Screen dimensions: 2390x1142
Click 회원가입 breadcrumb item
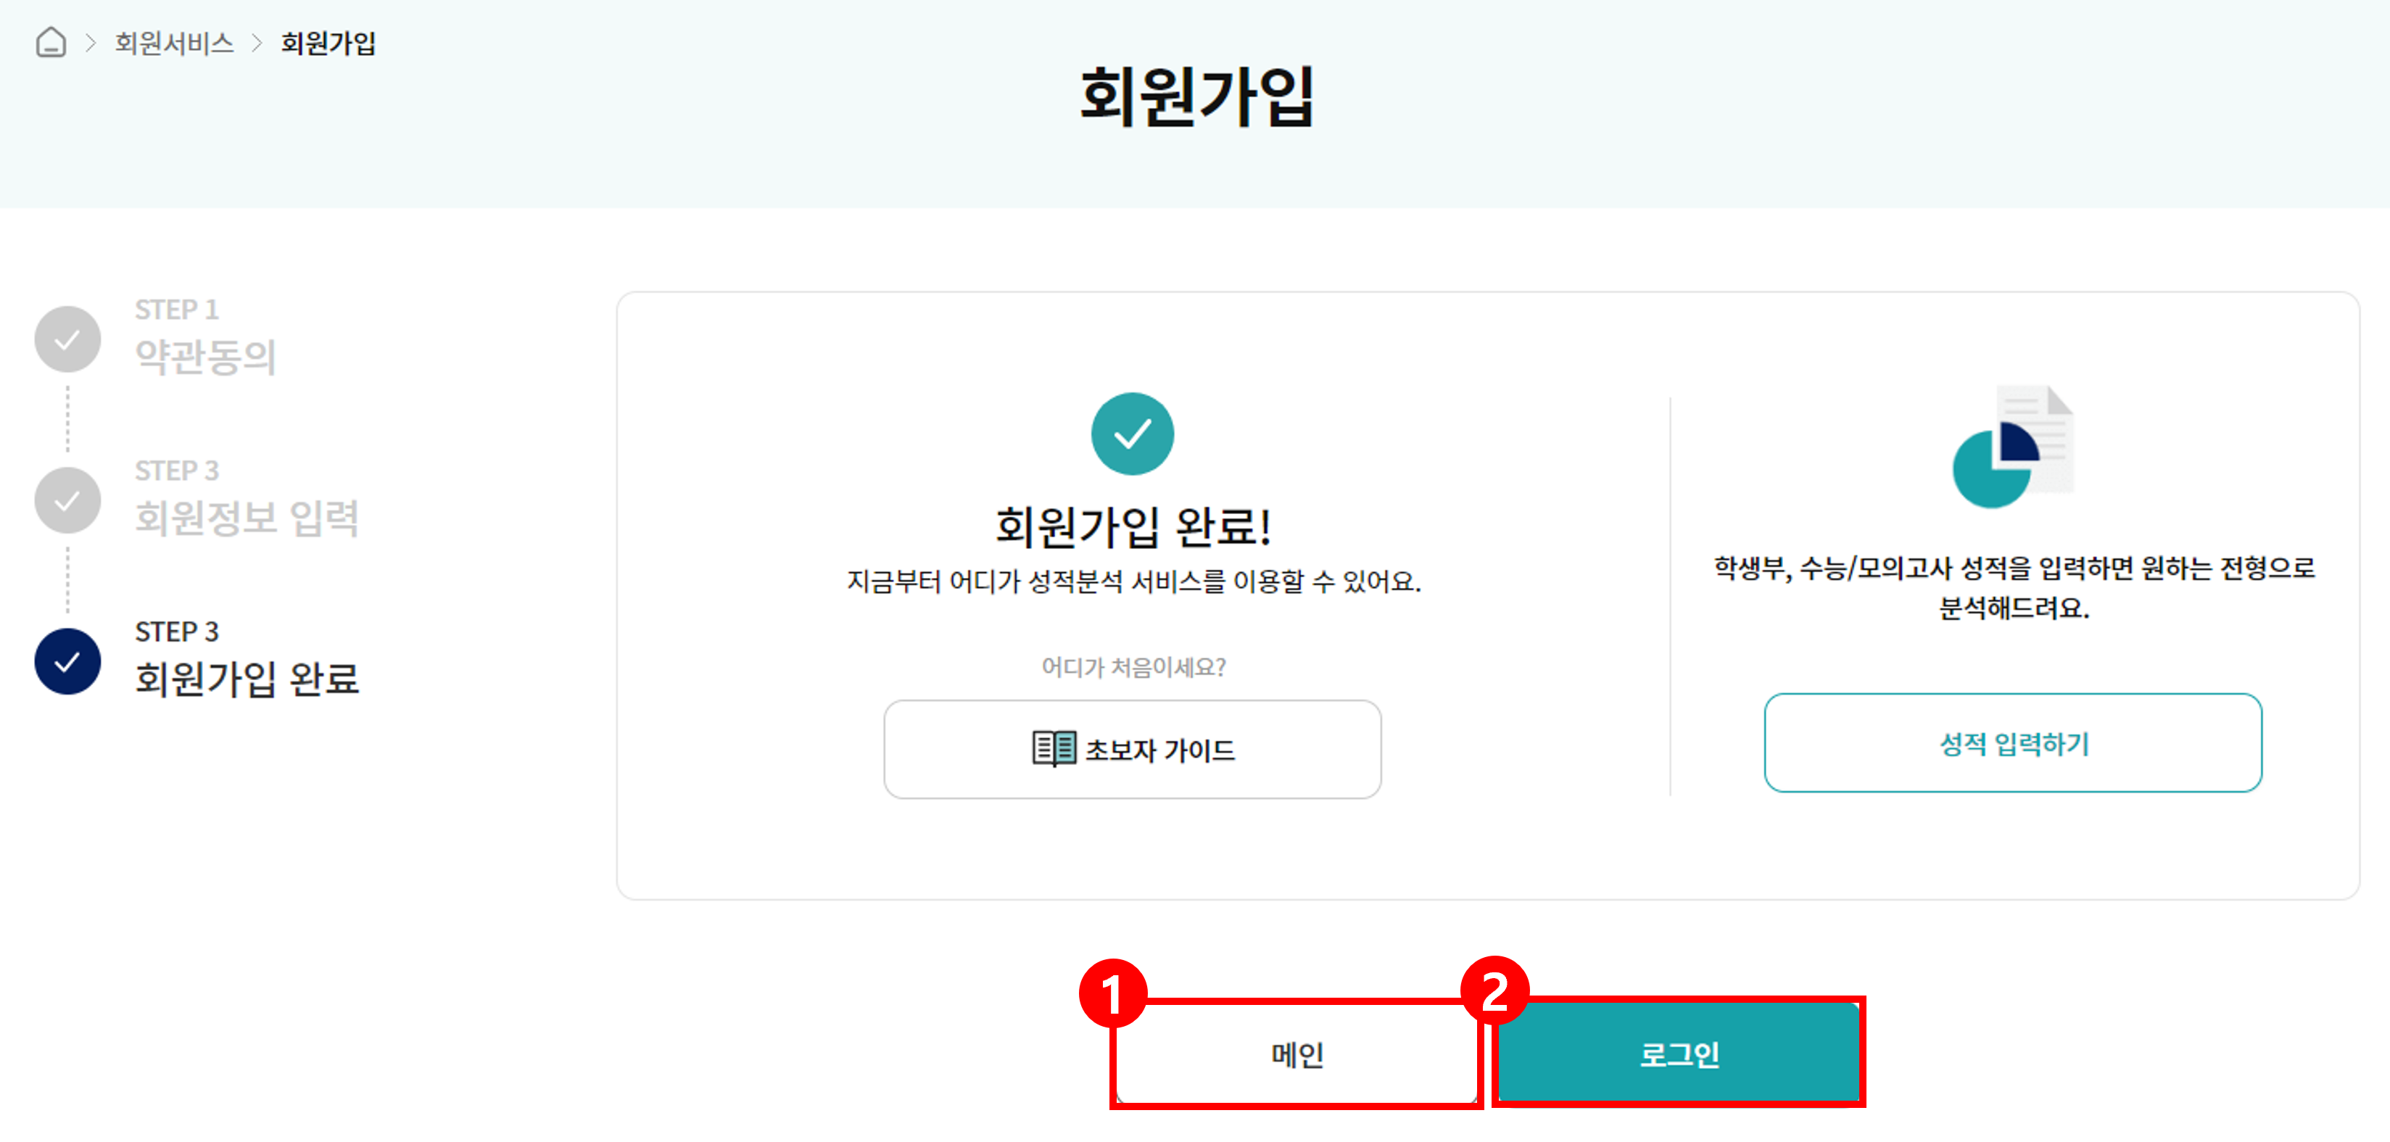(328, 43)
